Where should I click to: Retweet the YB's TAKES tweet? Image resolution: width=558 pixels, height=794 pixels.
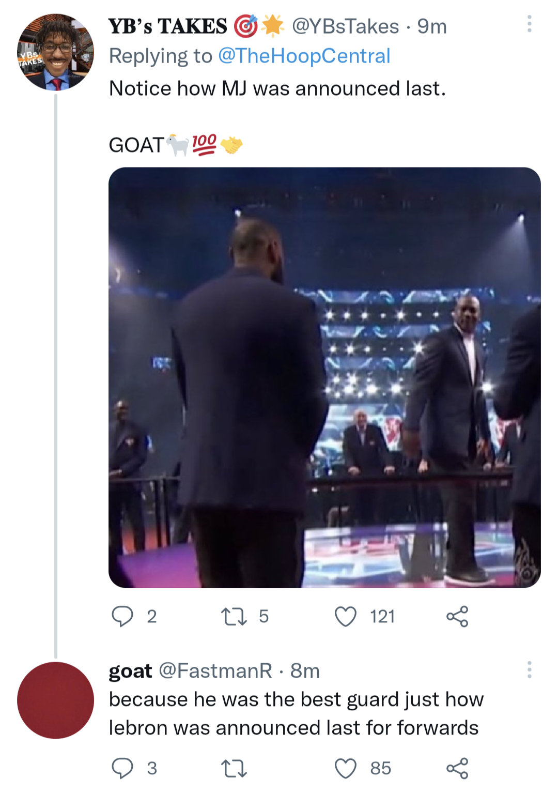[x=234, y=616]
